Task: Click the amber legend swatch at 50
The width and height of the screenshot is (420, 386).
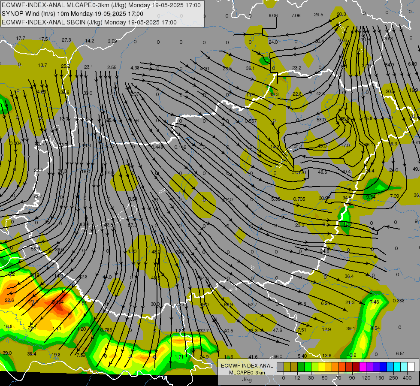Action: (328, 367)
